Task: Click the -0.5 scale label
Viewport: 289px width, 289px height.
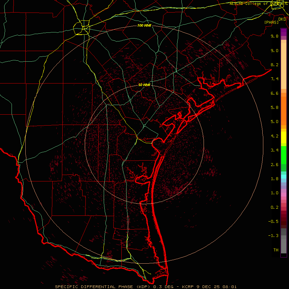Action: 273,222
